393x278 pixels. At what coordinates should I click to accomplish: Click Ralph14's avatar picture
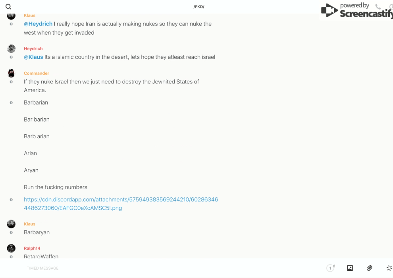(x=11, y=248)
